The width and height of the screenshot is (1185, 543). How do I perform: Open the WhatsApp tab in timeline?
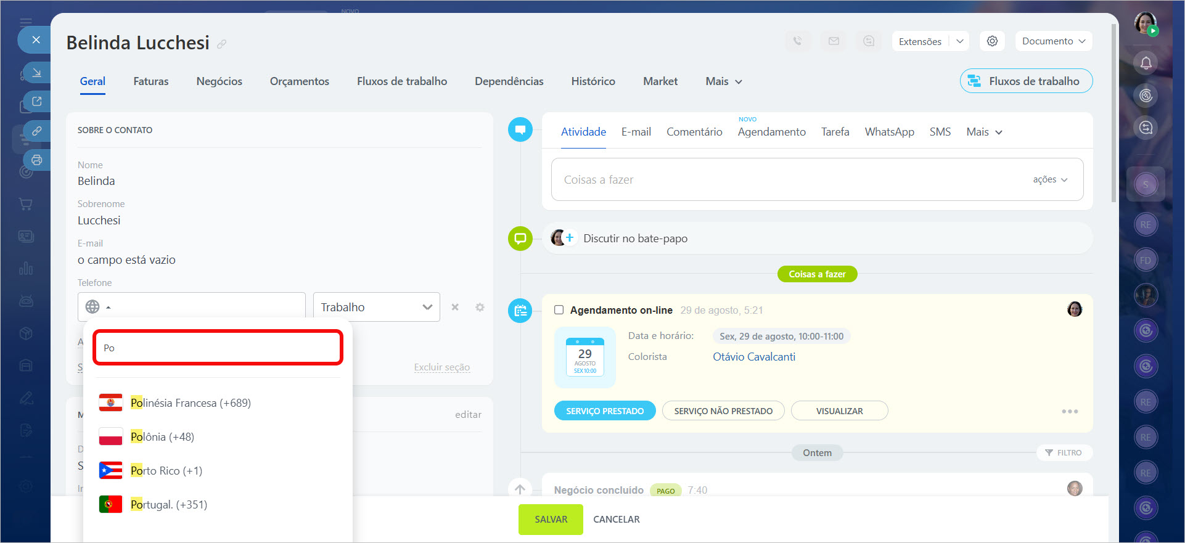(x=889, y=132)
